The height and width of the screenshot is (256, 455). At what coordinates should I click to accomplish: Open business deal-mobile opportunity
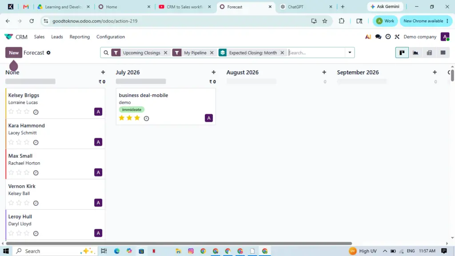click(166, 107)
